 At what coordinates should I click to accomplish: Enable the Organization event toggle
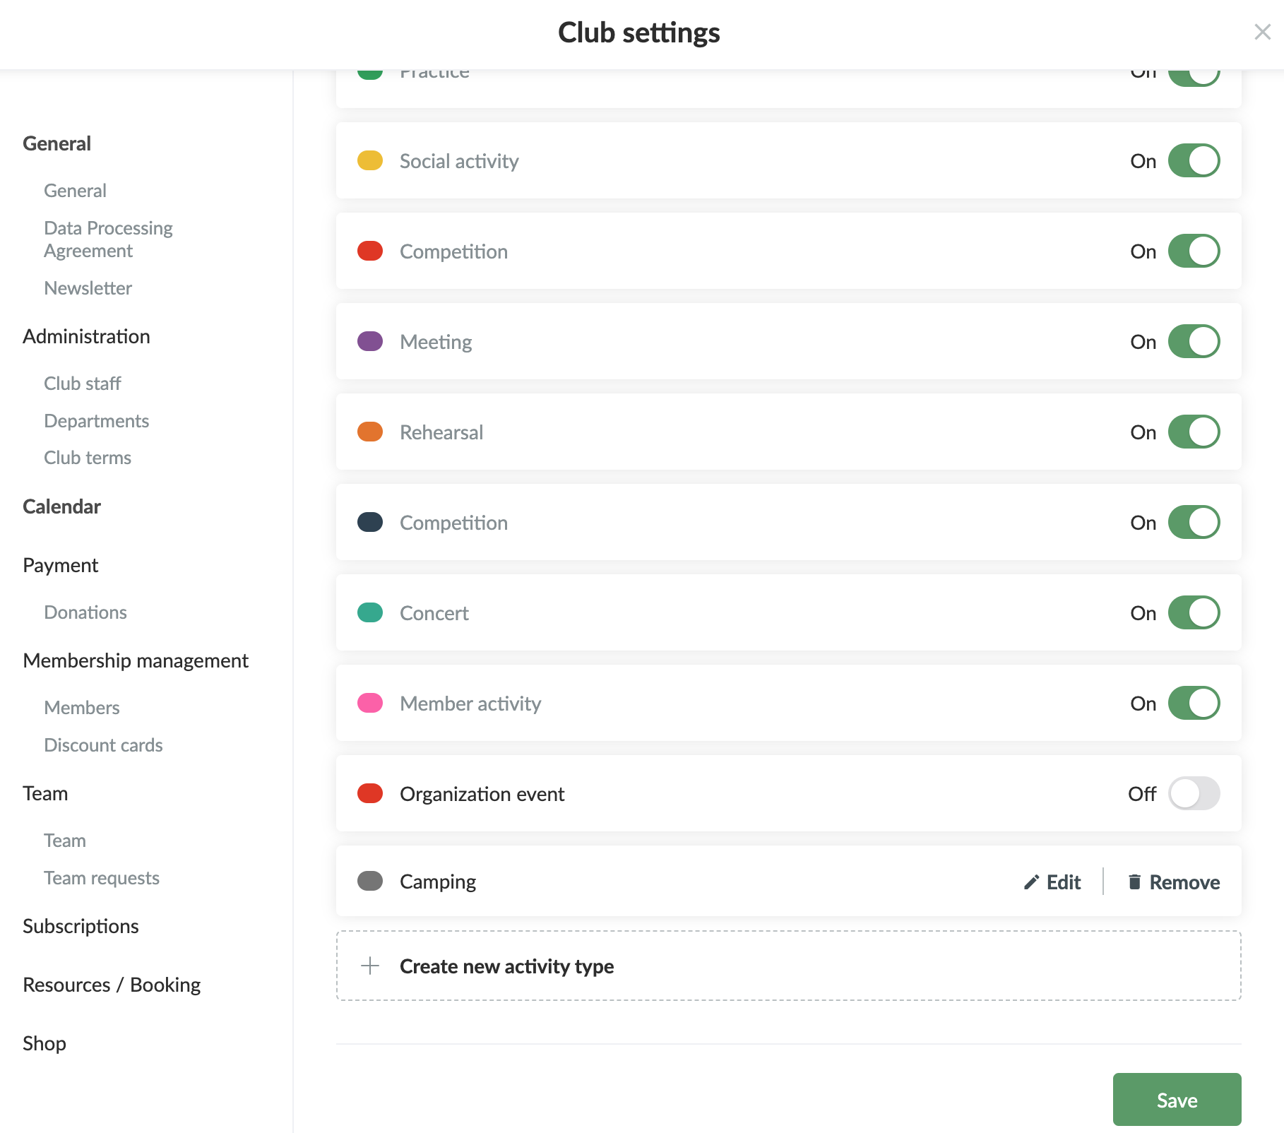click(1194, 794)
